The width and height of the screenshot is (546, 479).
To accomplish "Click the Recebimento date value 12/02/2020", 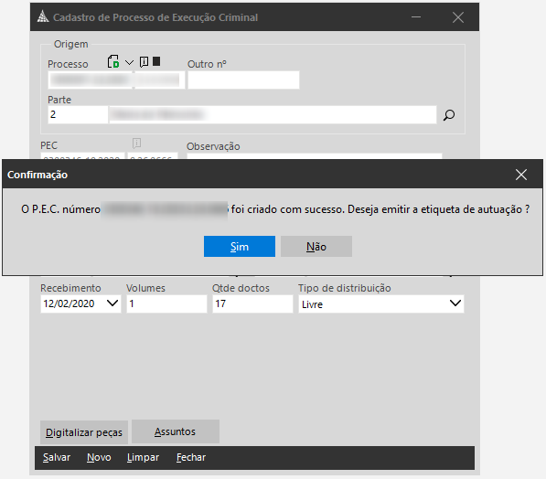I will 69,303.
